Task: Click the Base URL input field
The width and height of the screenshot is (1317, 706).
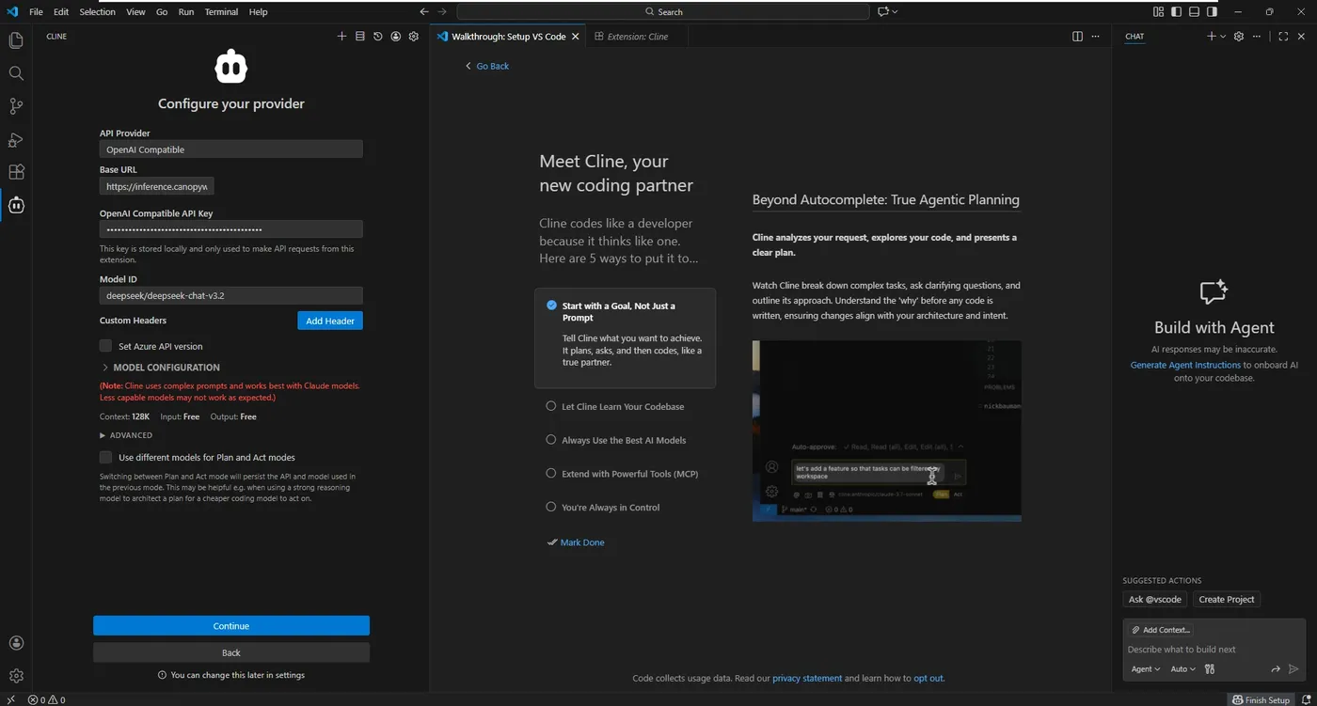Action: point(157,187)
